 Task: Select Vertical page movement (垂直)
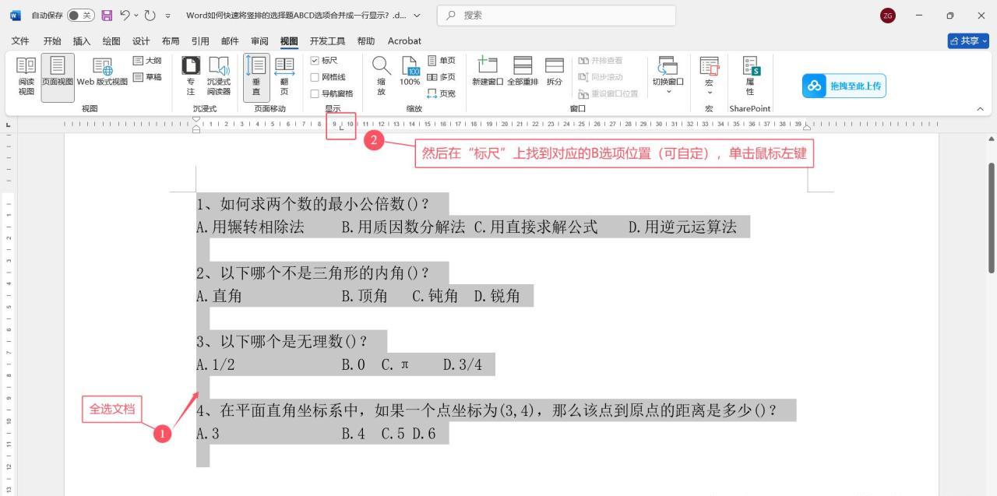click(x=256, y=76)
